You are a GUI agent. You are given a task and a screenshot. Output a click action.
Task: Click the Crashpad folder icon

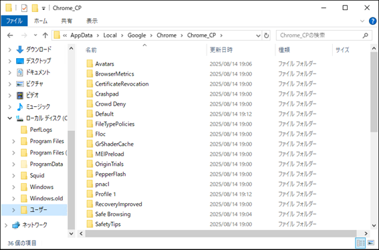[90, 94]
